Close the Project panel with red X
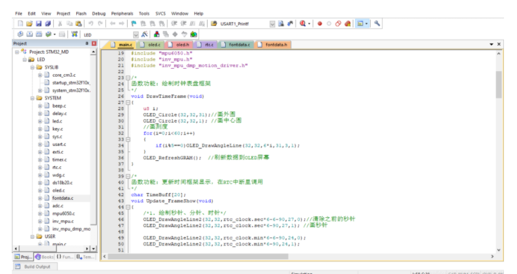This screenshot has width=517, height=274. click(94, 43)
